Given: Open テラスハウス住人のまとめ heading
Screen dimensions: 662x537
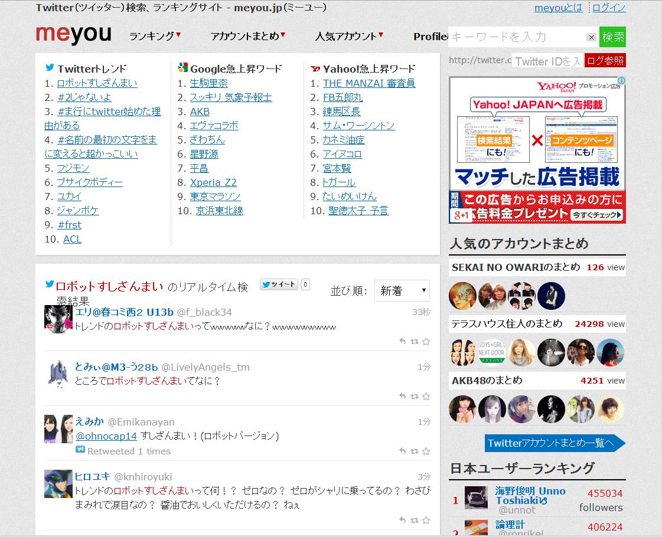Looking at the screenshot, I should [507, 323].
